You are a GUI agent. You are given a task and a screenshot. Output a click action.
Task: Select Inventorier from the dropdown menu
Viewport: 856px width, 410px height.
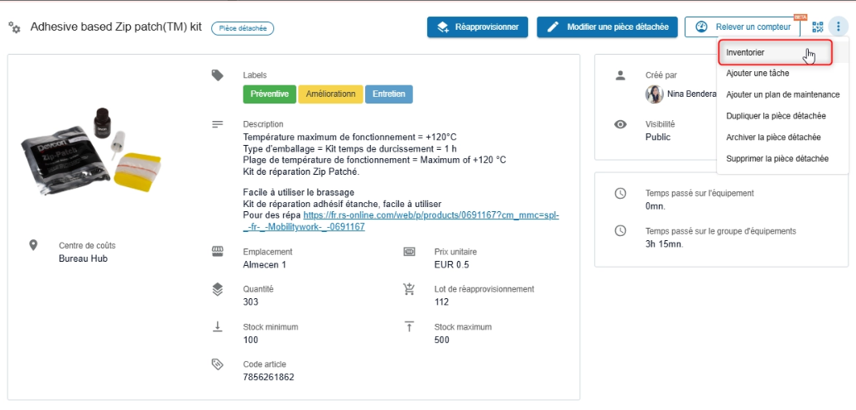coord(745,52)
